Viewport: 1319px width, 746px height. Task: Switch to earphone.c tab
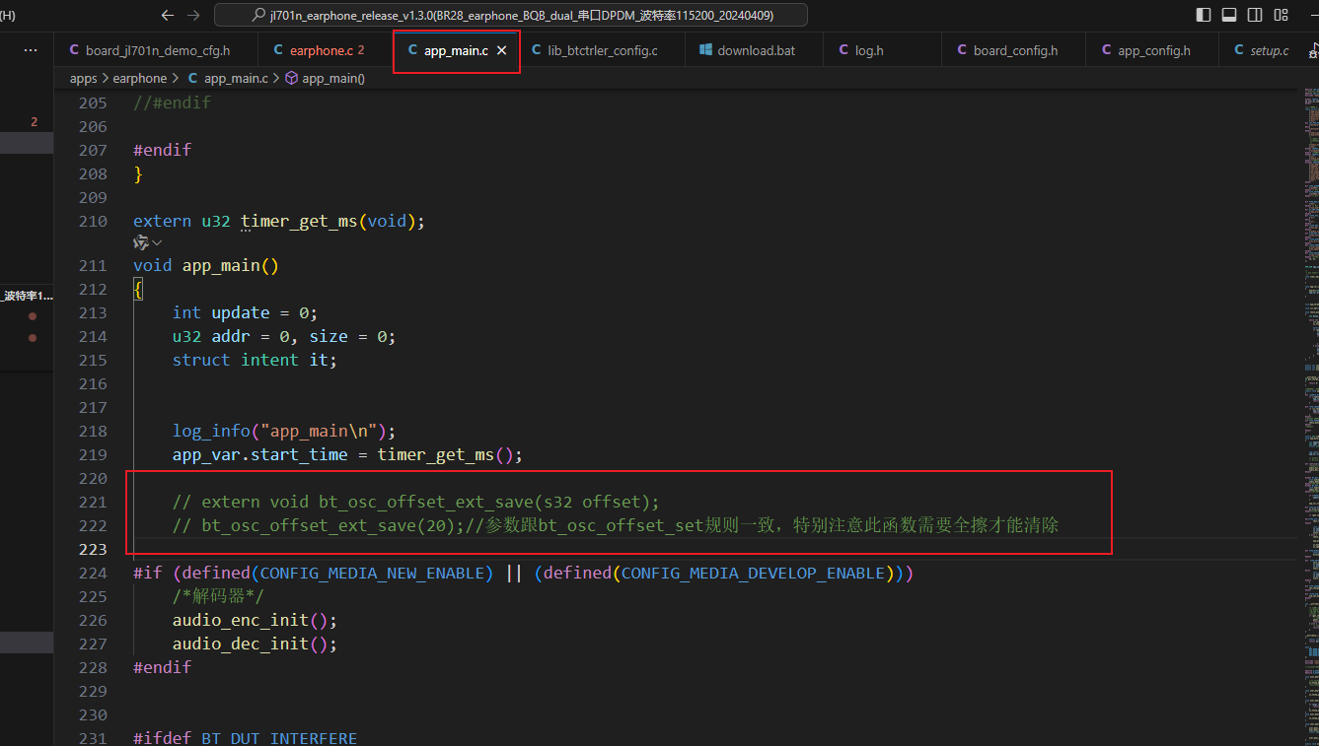tap(327, 50)
